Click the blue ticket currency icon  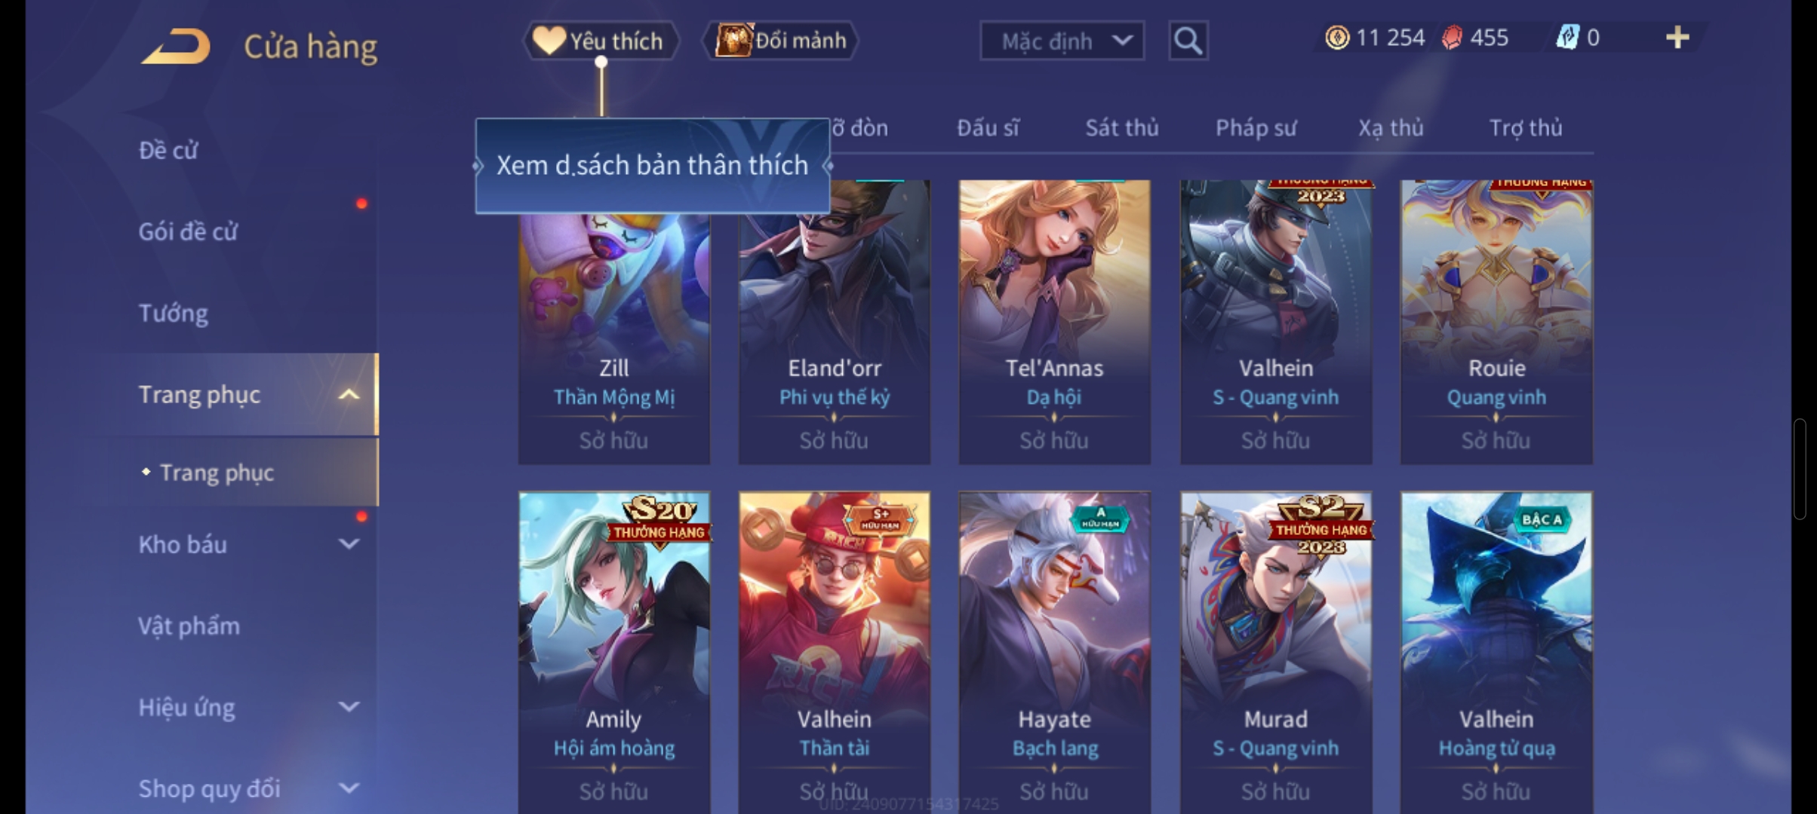click(1567, 38)
